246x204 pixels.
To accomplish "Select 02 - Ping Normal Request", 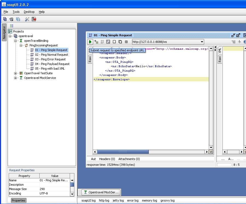I will click(x=52, y=55).
